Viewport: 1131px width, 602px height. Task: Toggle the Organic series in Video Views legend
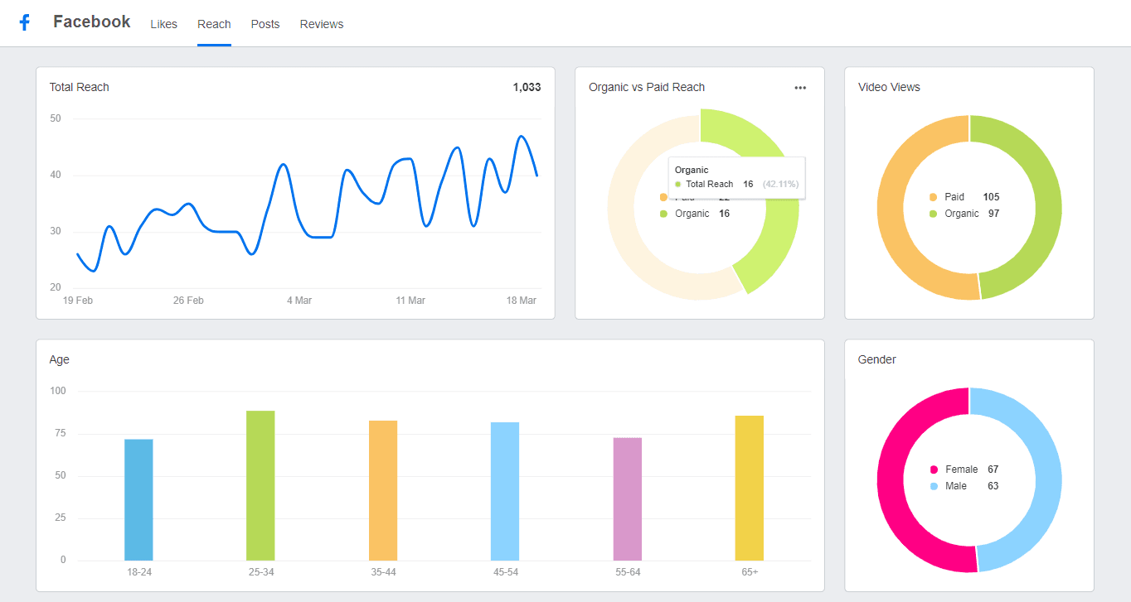point(962,213)
